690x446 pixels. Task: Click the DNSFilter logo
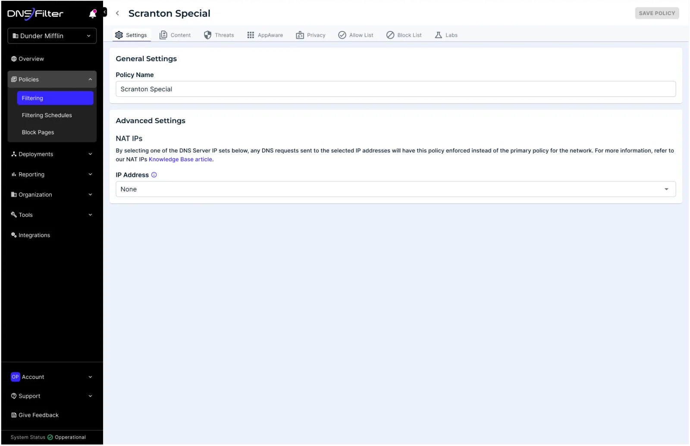click(x=35, y=14)
